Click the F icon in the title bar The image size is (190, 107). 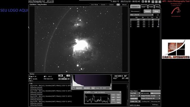pos(149,1)
